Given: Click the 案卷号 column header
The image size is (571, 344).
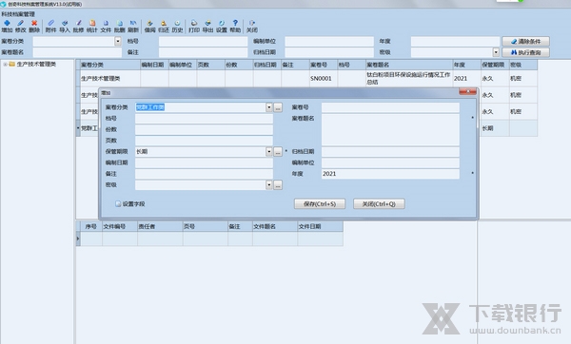Looking at the screenshot, I should pos(323,65).
